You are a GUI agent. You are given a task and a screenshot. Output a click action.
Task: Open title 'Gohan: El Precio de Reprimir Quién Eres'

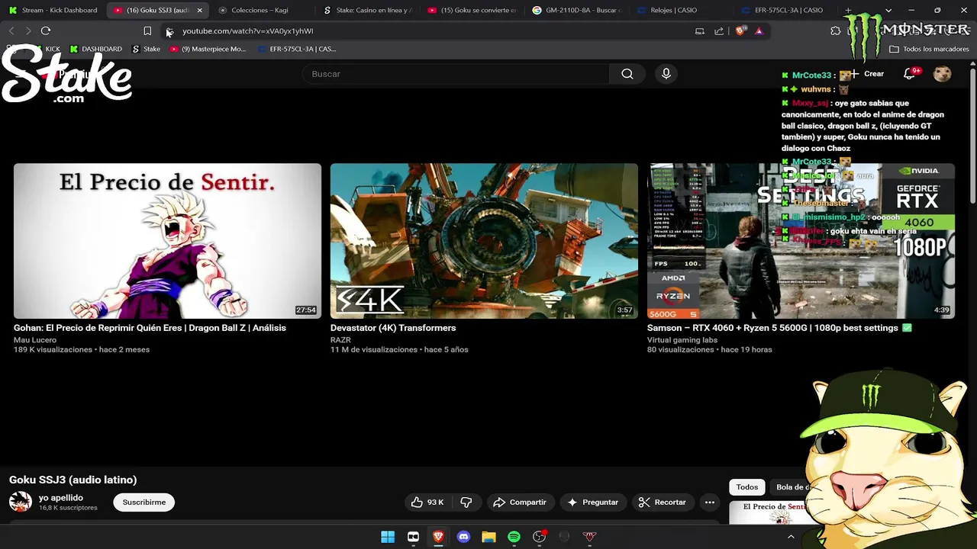pos(150,328)
